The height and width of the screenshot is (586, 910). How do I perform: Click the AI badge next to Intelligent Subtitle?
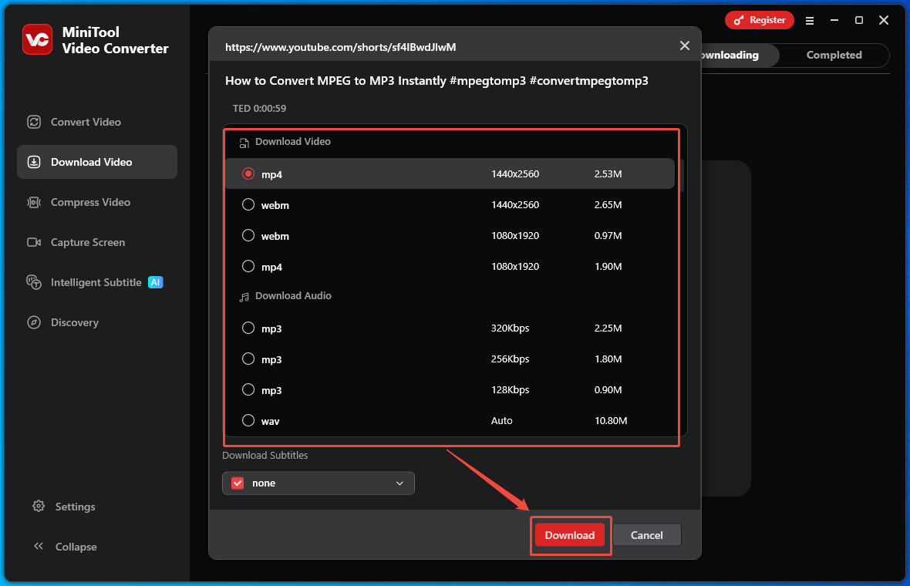point(156,282)
